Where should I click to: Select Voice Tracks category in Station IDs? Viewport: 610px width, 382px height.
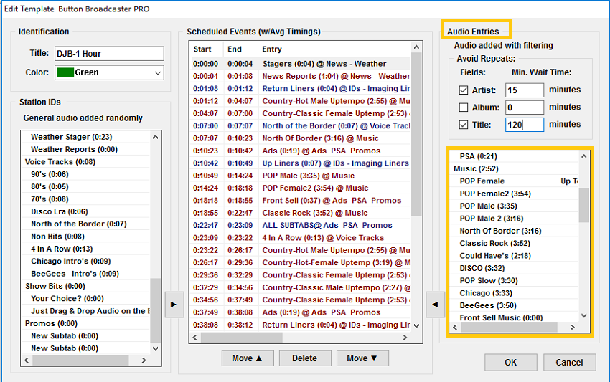click(x=50, y=162)
